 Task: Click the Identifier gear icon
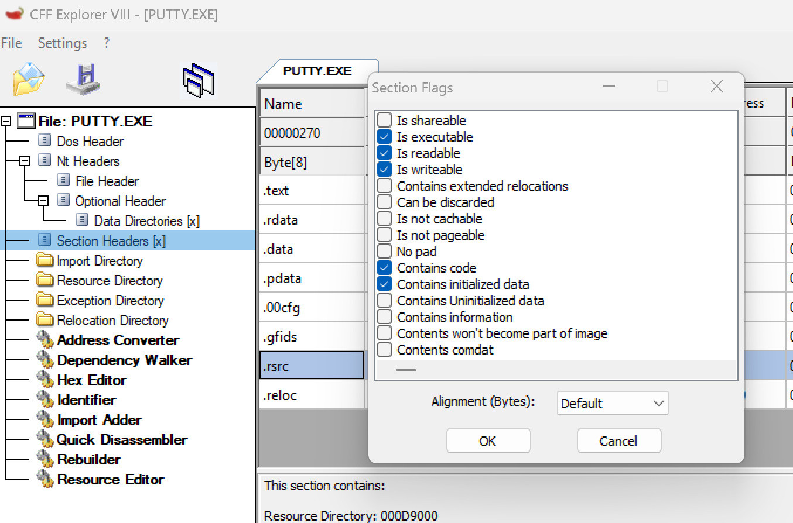[45, 400]
